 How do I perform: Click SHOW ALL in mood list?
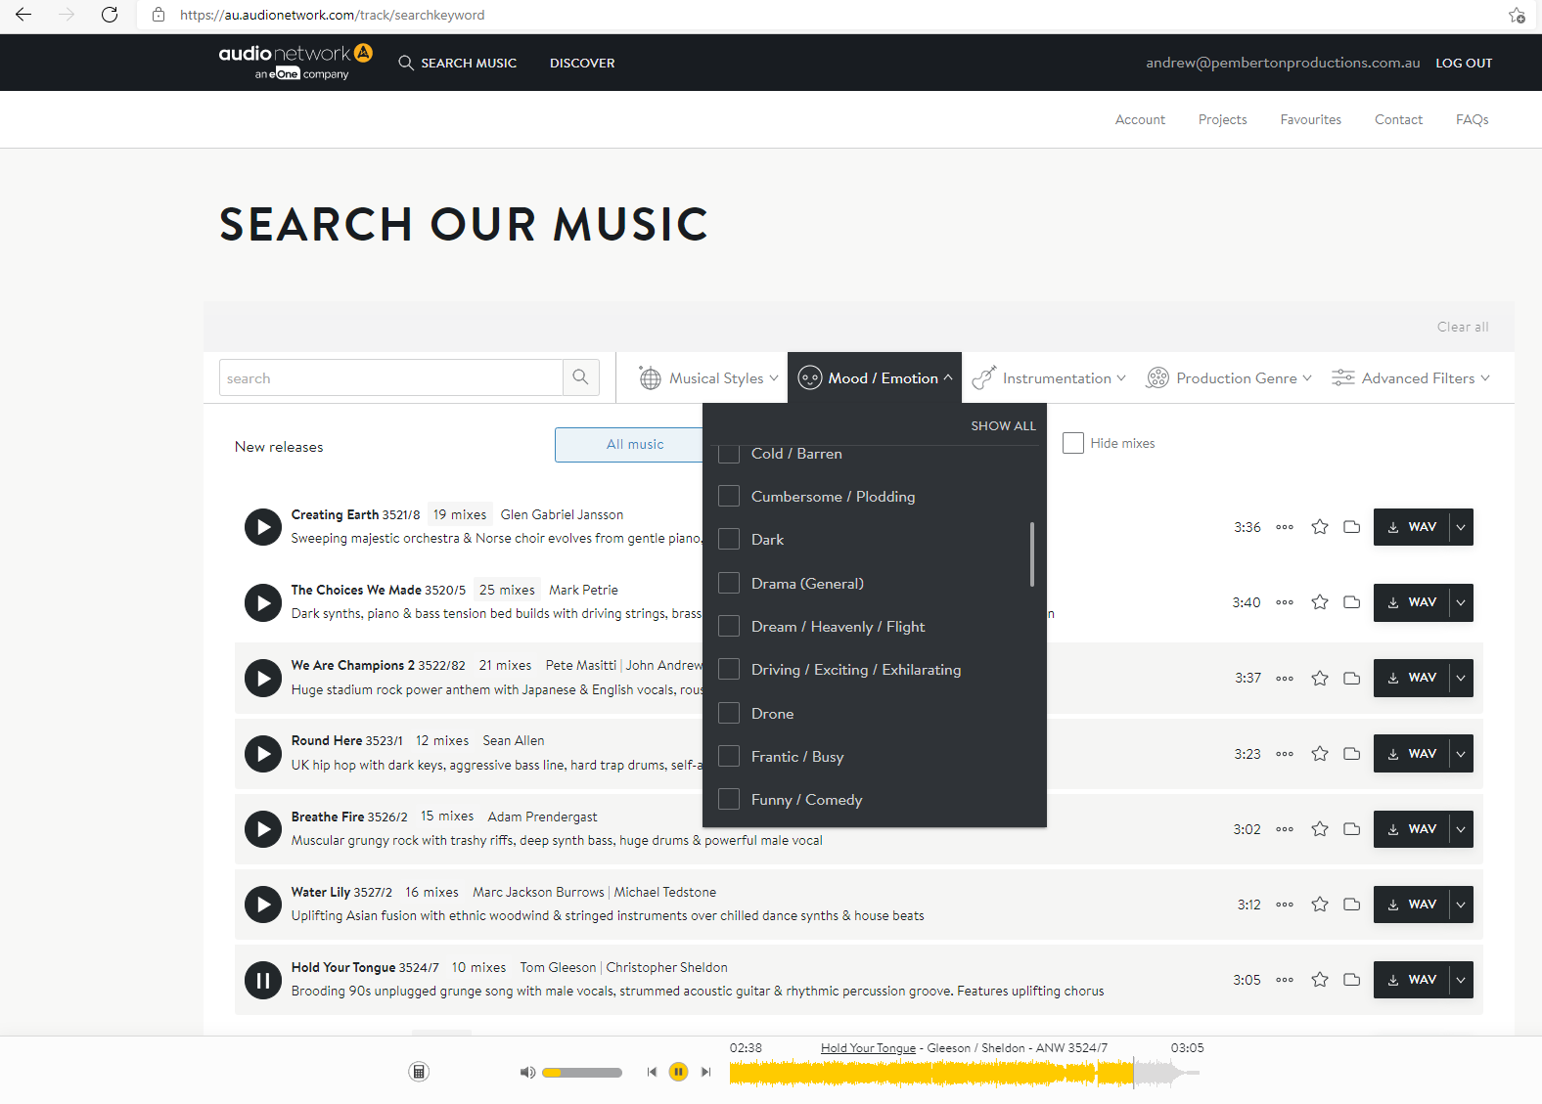[x=1003, y=426]
